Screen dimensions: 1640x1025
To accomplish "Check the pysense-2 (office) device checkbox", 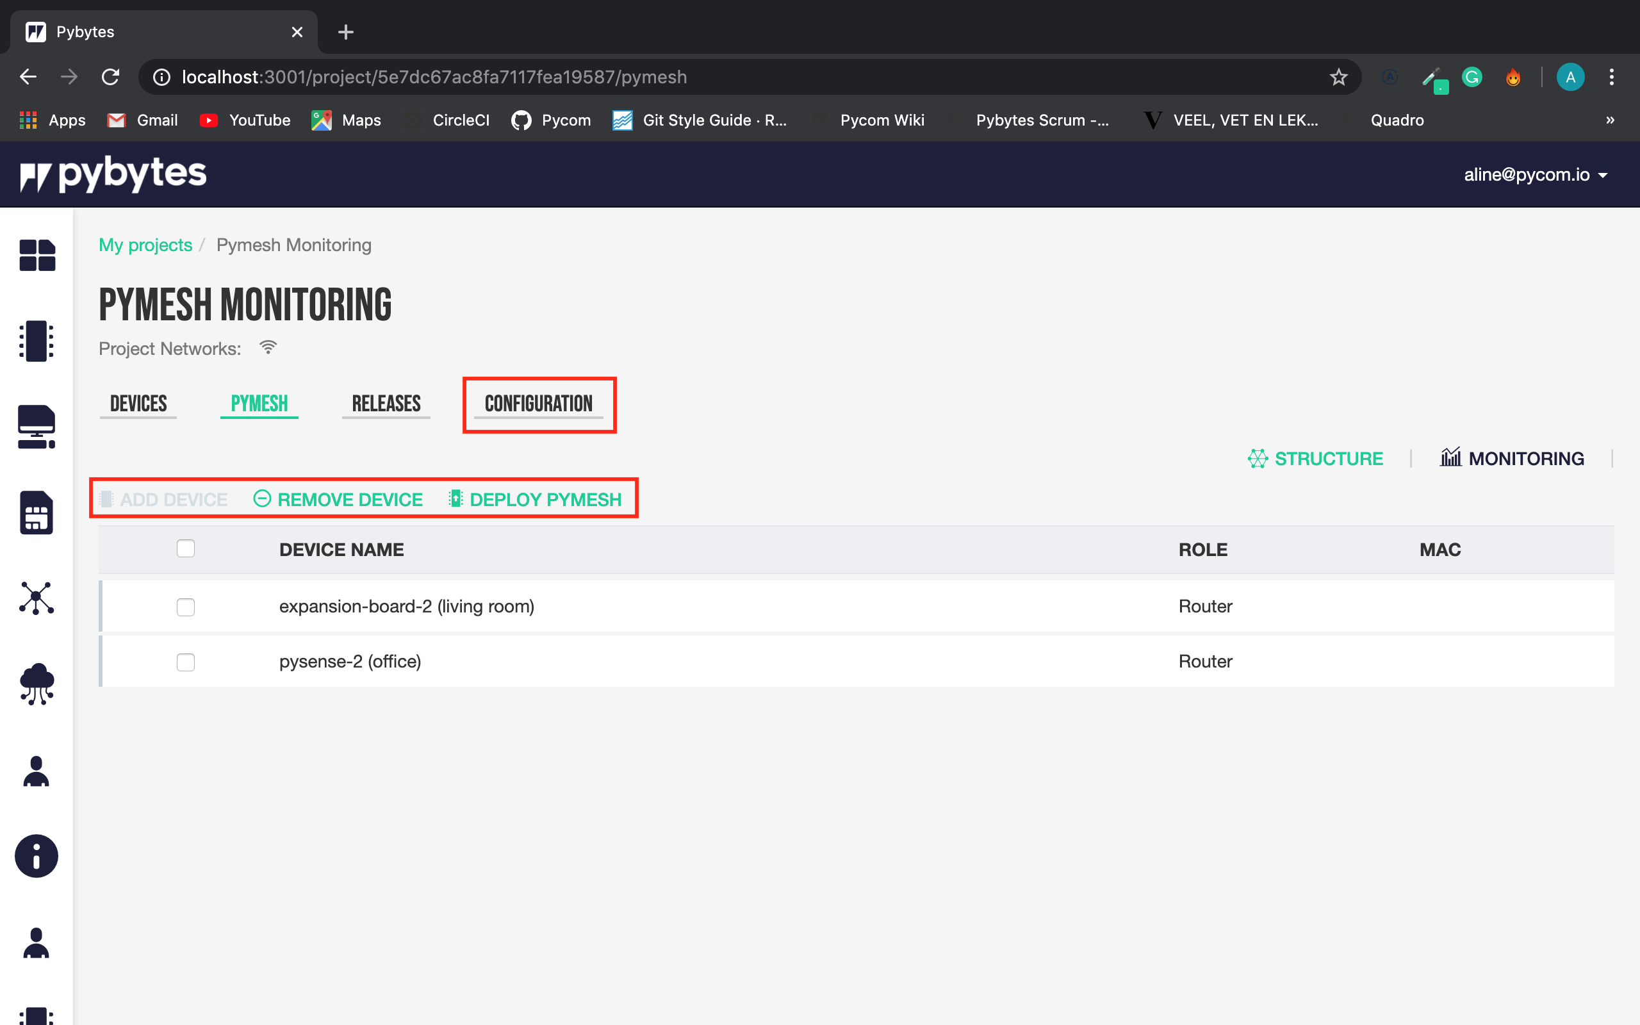I will [x=186, y=662].
